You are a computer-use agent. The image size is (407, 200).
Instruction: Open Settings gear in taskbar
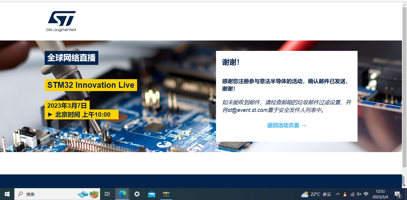137,194
